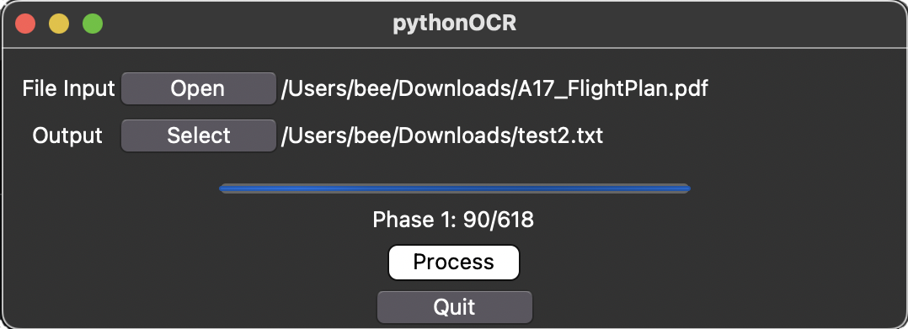Close the pythonOCR window with red button
Viewport: 908px width, 329px height.
25,24
